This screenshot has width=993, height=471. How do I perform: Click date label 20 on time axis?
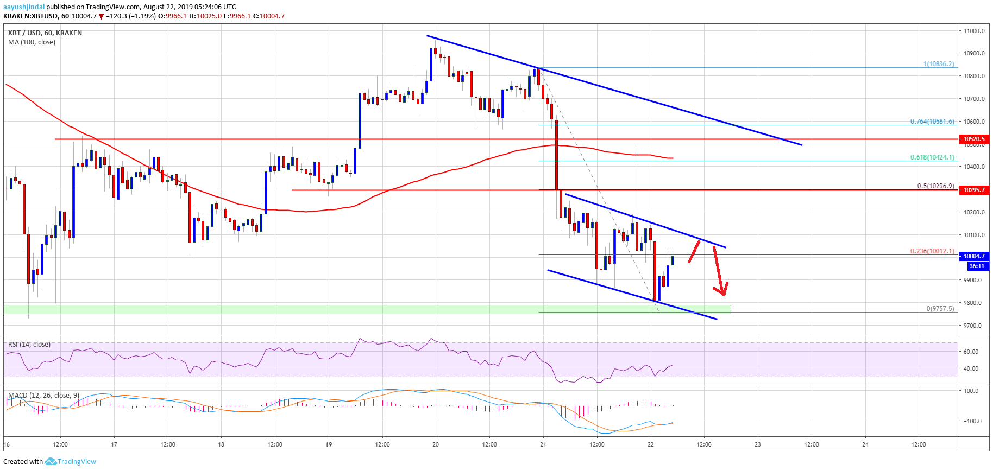point(436,444)
